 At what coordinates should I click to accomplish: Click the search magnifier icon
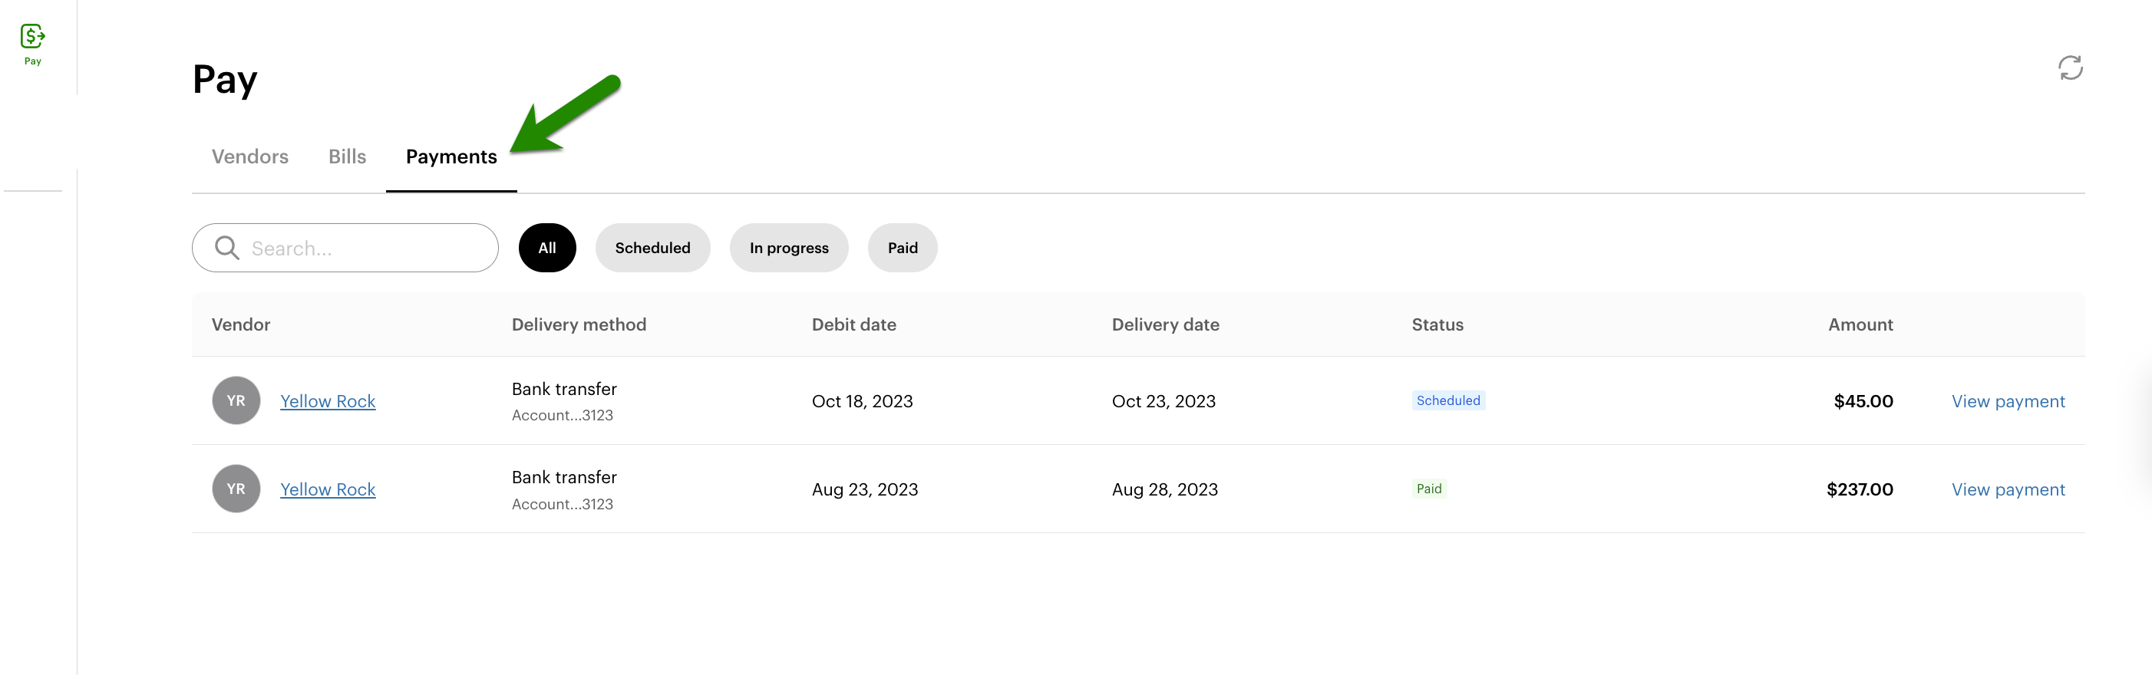coord(226,247)
